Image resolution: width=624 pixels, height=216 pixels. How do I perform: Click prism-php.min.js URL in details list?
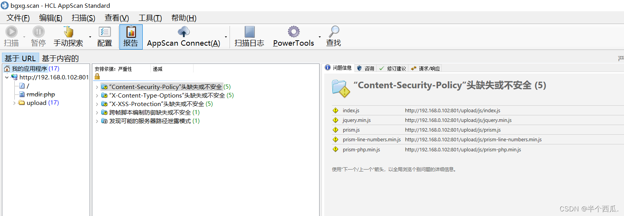click(x=463, y=149)
